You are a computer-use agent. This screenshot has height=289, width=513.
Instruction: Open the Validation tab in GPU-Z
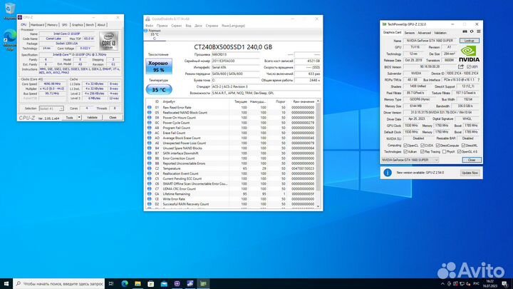440,33
